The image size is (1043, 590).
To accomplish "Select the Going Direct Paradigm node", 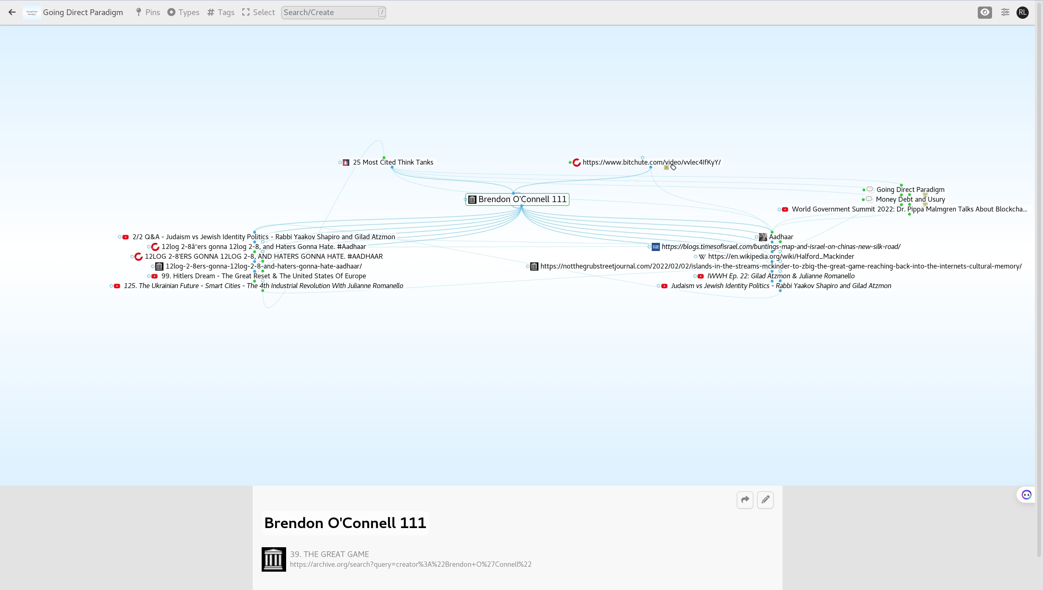I will click(910, 189).
